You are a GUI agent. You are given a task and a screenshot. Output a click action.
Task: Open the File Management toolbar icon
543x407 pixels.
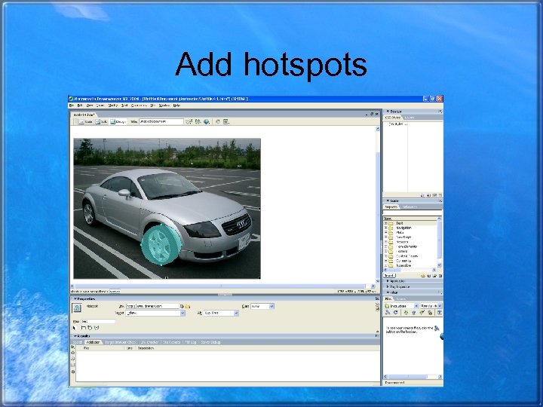[198, 121]
